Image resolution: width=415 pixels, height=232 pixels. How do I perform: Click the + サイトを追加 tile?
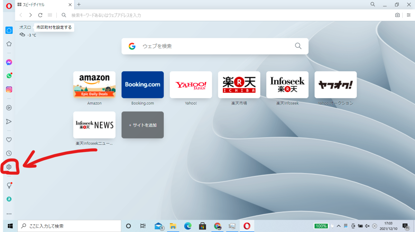click(x=142, y=125)
